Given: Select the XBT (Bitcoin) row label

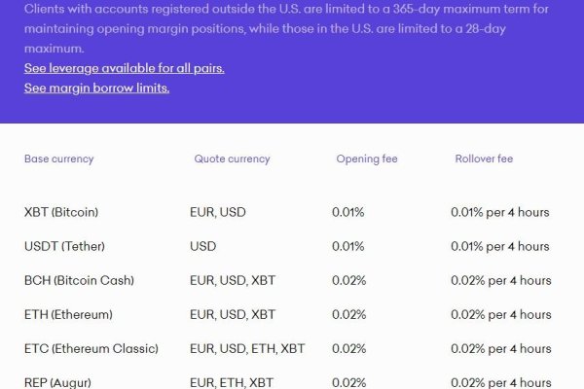Looking at the screenshot, I should (x=61, y=212).
